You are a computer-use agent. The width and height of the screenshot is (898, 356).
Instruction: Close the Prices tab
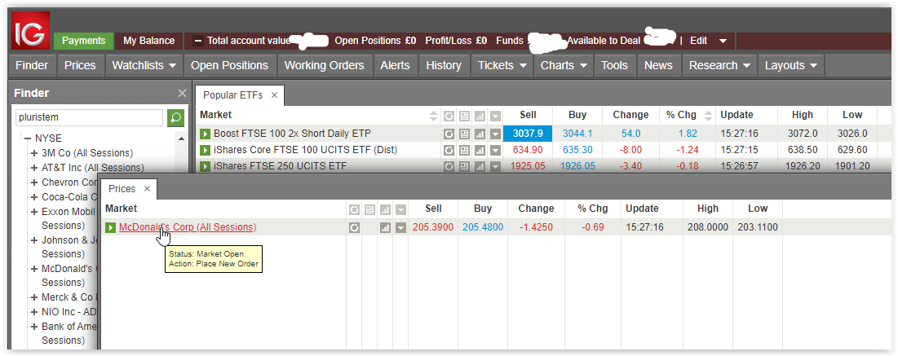click(x=147, y=189)
